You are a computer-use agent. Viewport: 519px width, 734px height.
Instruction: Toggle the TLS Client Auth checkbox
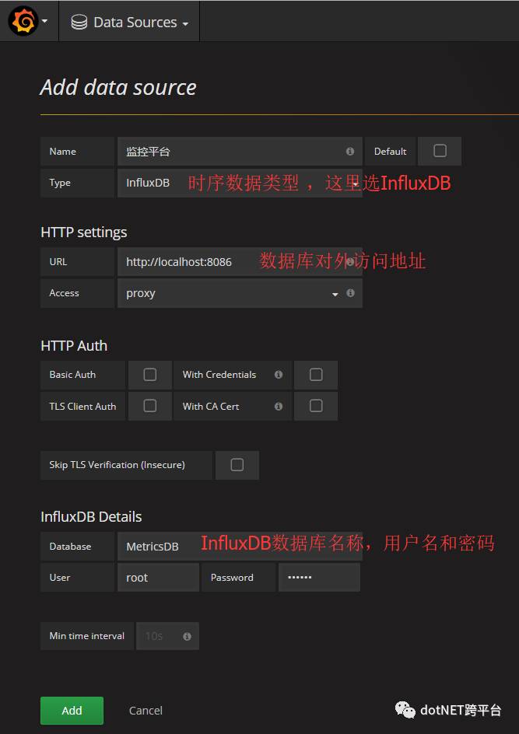[150, 406]
